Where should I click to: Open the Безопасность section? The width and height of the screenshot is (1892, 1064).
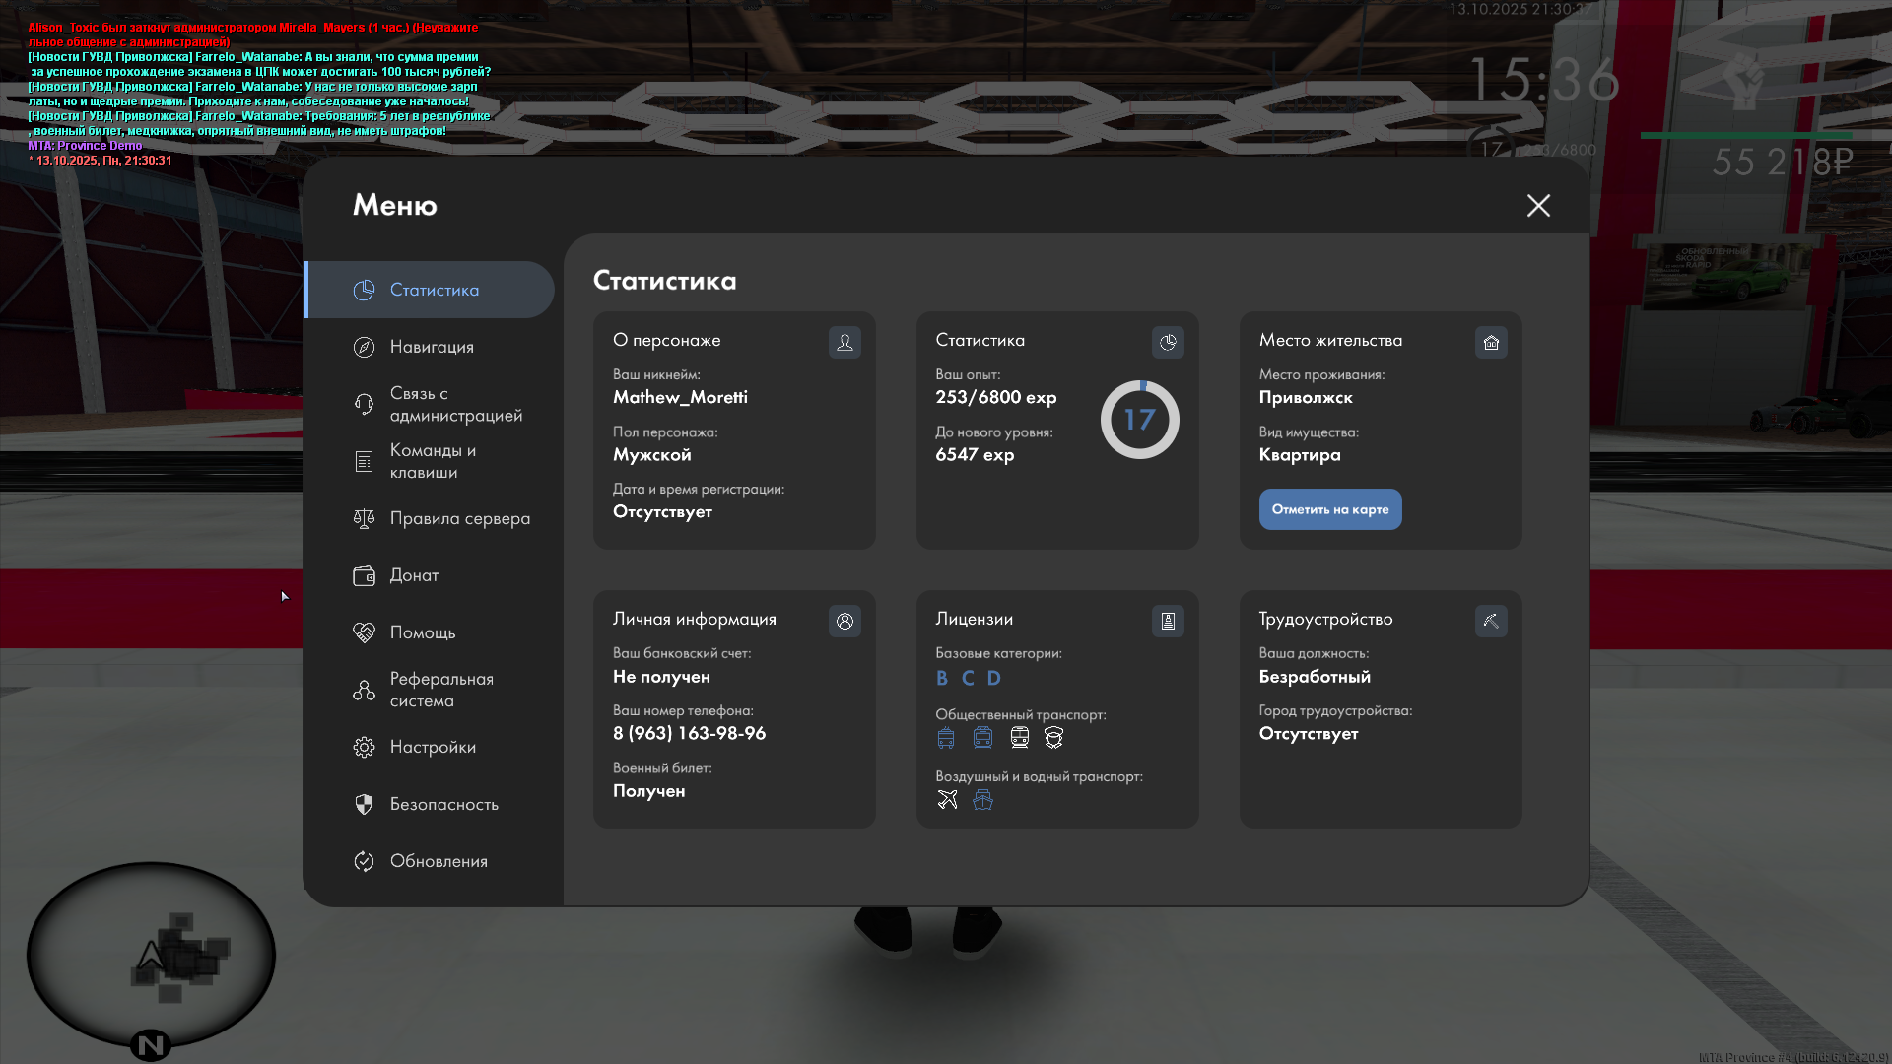coord(443,804)
